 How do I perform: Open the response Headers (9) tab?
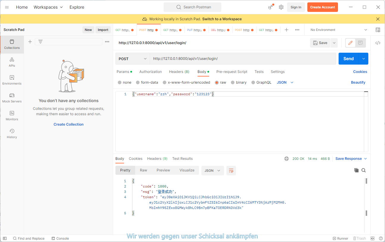click(x=157, y=159)
